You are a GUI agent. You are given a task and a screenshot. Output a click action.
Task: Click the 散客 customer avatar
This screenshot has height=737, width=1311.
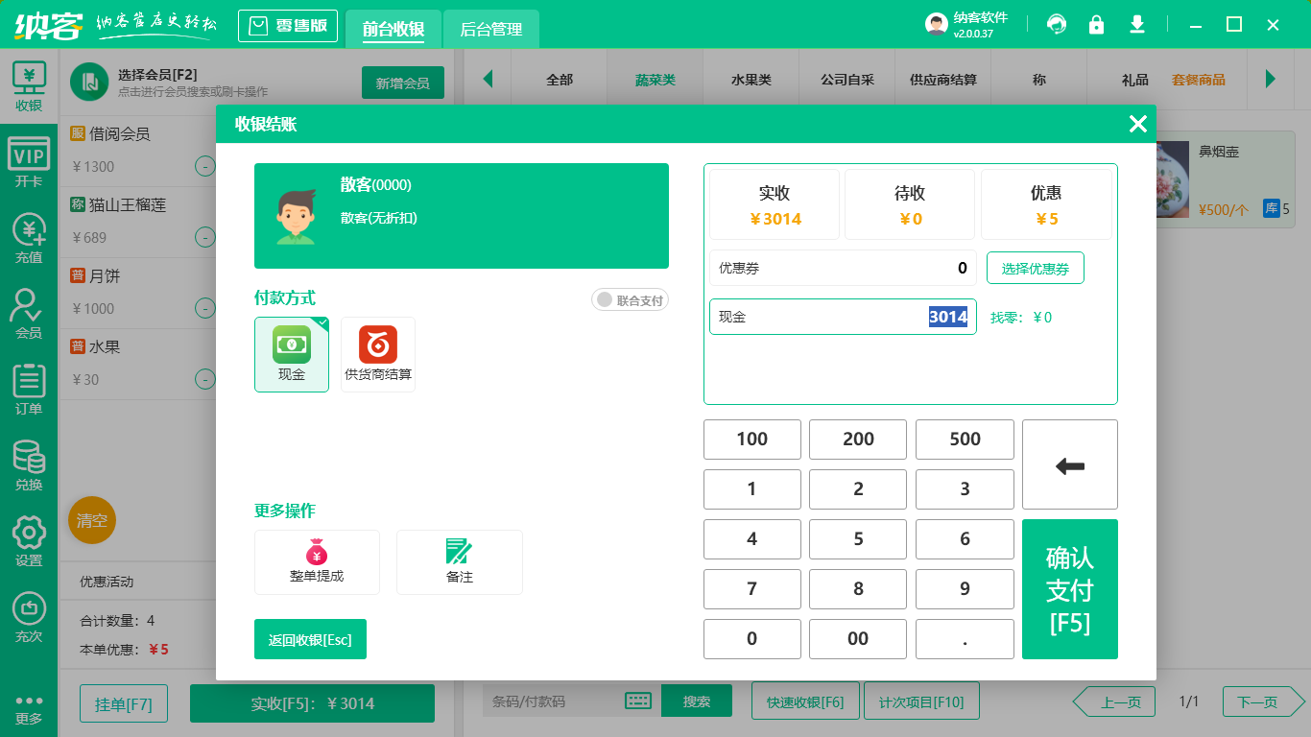297,216
